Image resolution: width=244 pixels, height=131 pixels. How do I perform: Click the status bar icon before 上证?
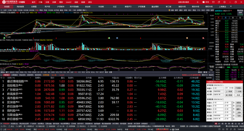pyautogui.click(x=1, y=129)
